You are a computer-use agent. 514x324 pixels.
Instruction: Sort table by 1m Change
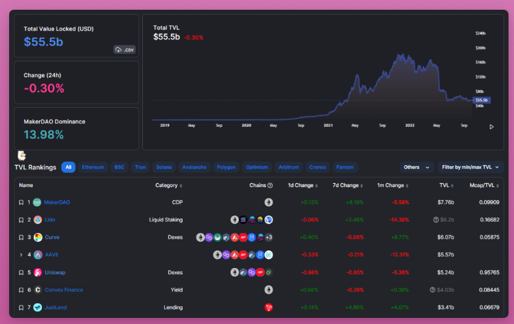[392, 186]
